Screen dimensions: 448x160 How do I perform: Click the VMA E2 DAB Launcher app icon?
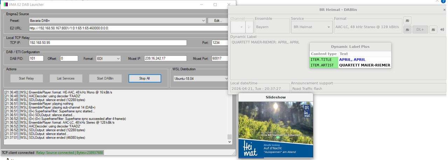(x=6, y=5)
